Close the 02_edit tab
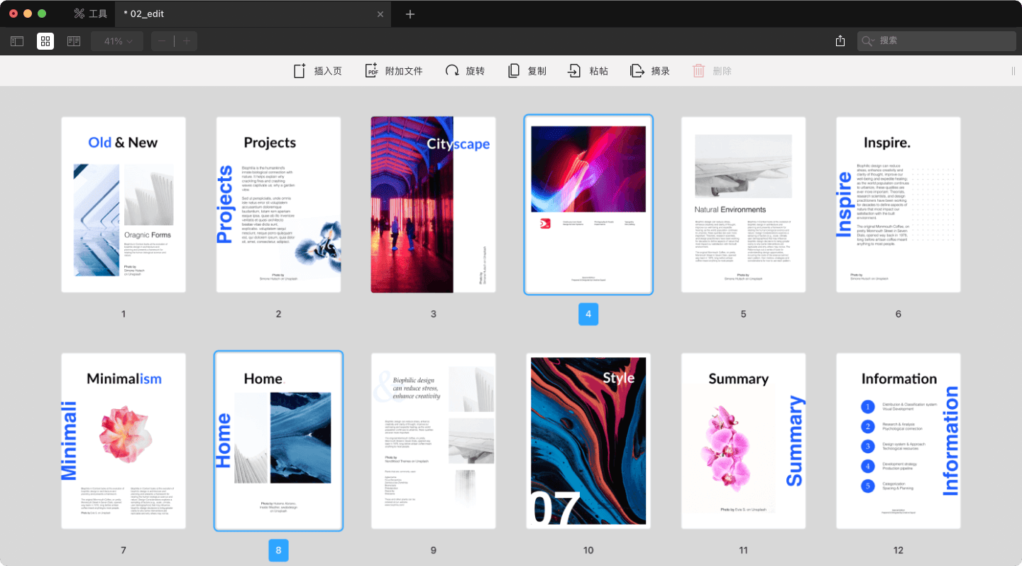The image size is (1022, 566). [380, 14]
